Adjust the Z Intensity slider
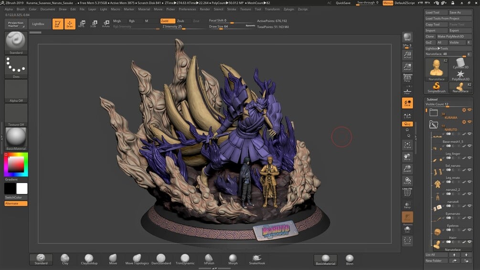 click(184, 27)
